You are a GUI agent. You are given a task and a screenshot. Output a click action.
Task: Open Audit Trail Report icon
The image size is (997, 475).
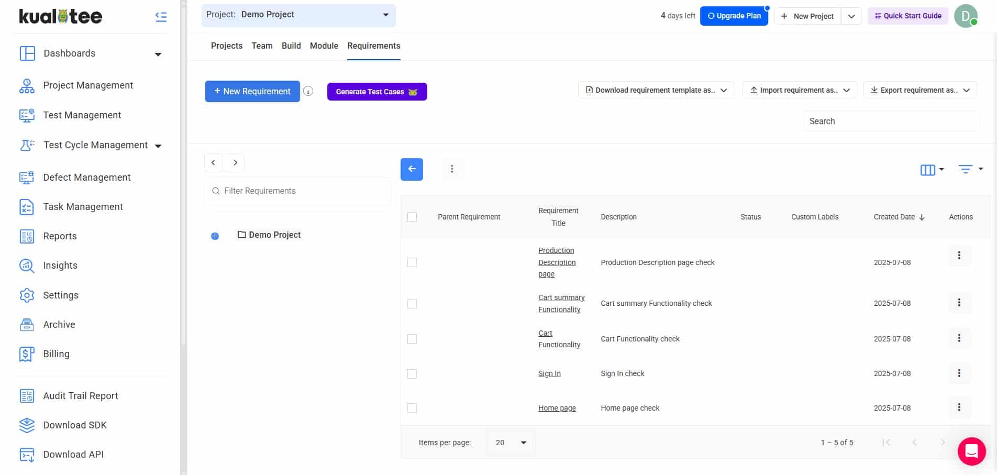tap(27, 396)
